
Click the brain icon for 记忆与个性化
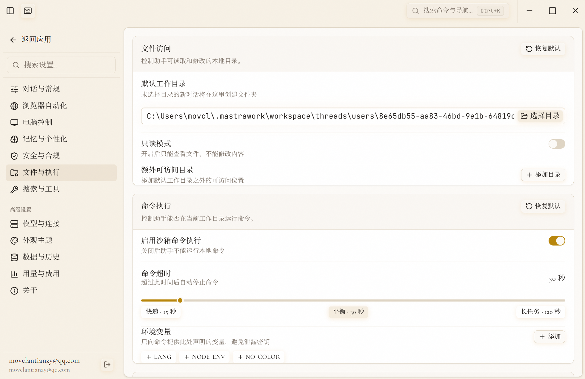click(14, 139)
